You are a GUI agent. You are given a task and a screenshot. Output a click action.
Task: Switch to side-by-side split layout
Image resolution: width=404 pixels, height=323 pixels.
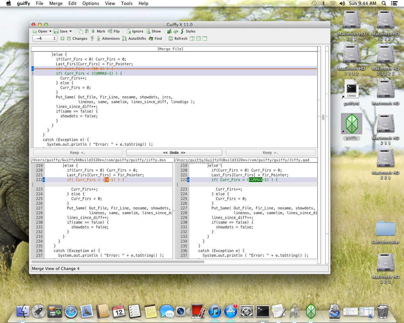coord(192,38)
